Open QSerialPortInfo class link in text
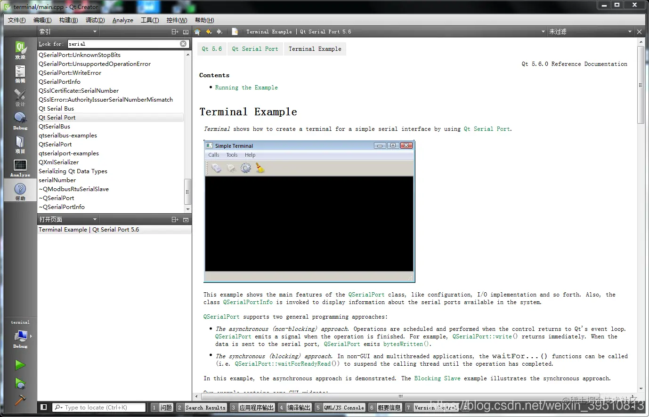649x417 pixels. coord(248,302)
